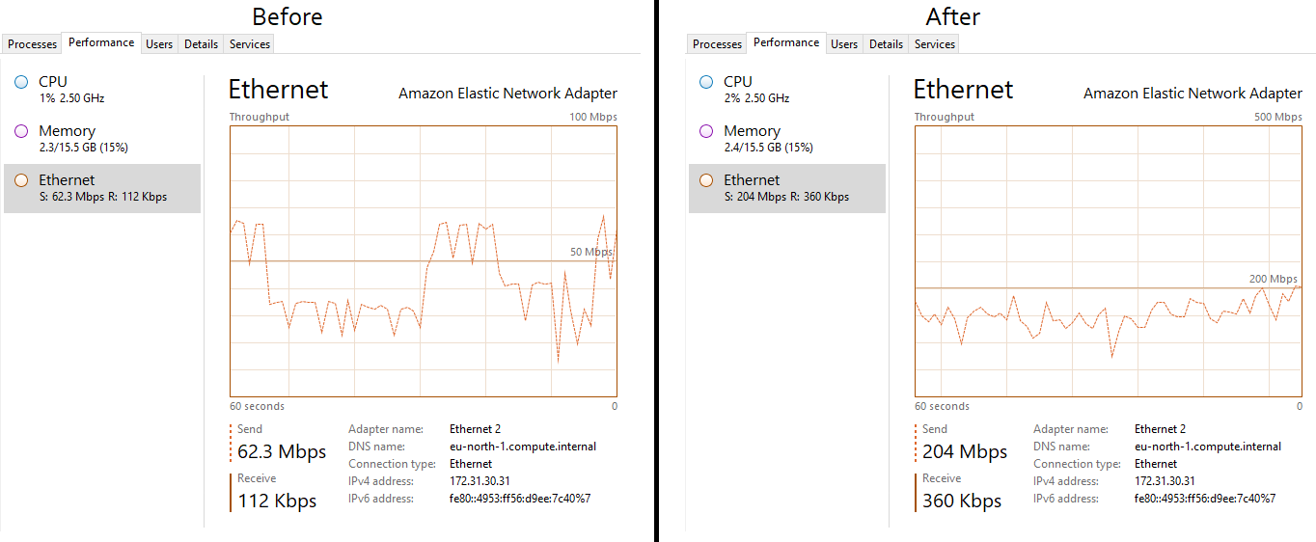Viewport: 1316px width, 542px height.
Task: Open the Processes tab in the After panel
Action: [x=718, y=44]
